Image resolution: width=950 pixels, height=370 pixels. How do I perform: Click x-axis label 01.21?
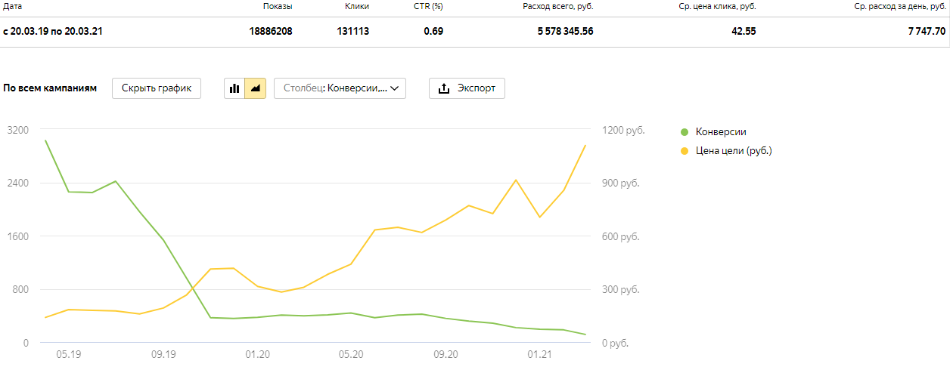pyautogui.click(x=540, y=354)
